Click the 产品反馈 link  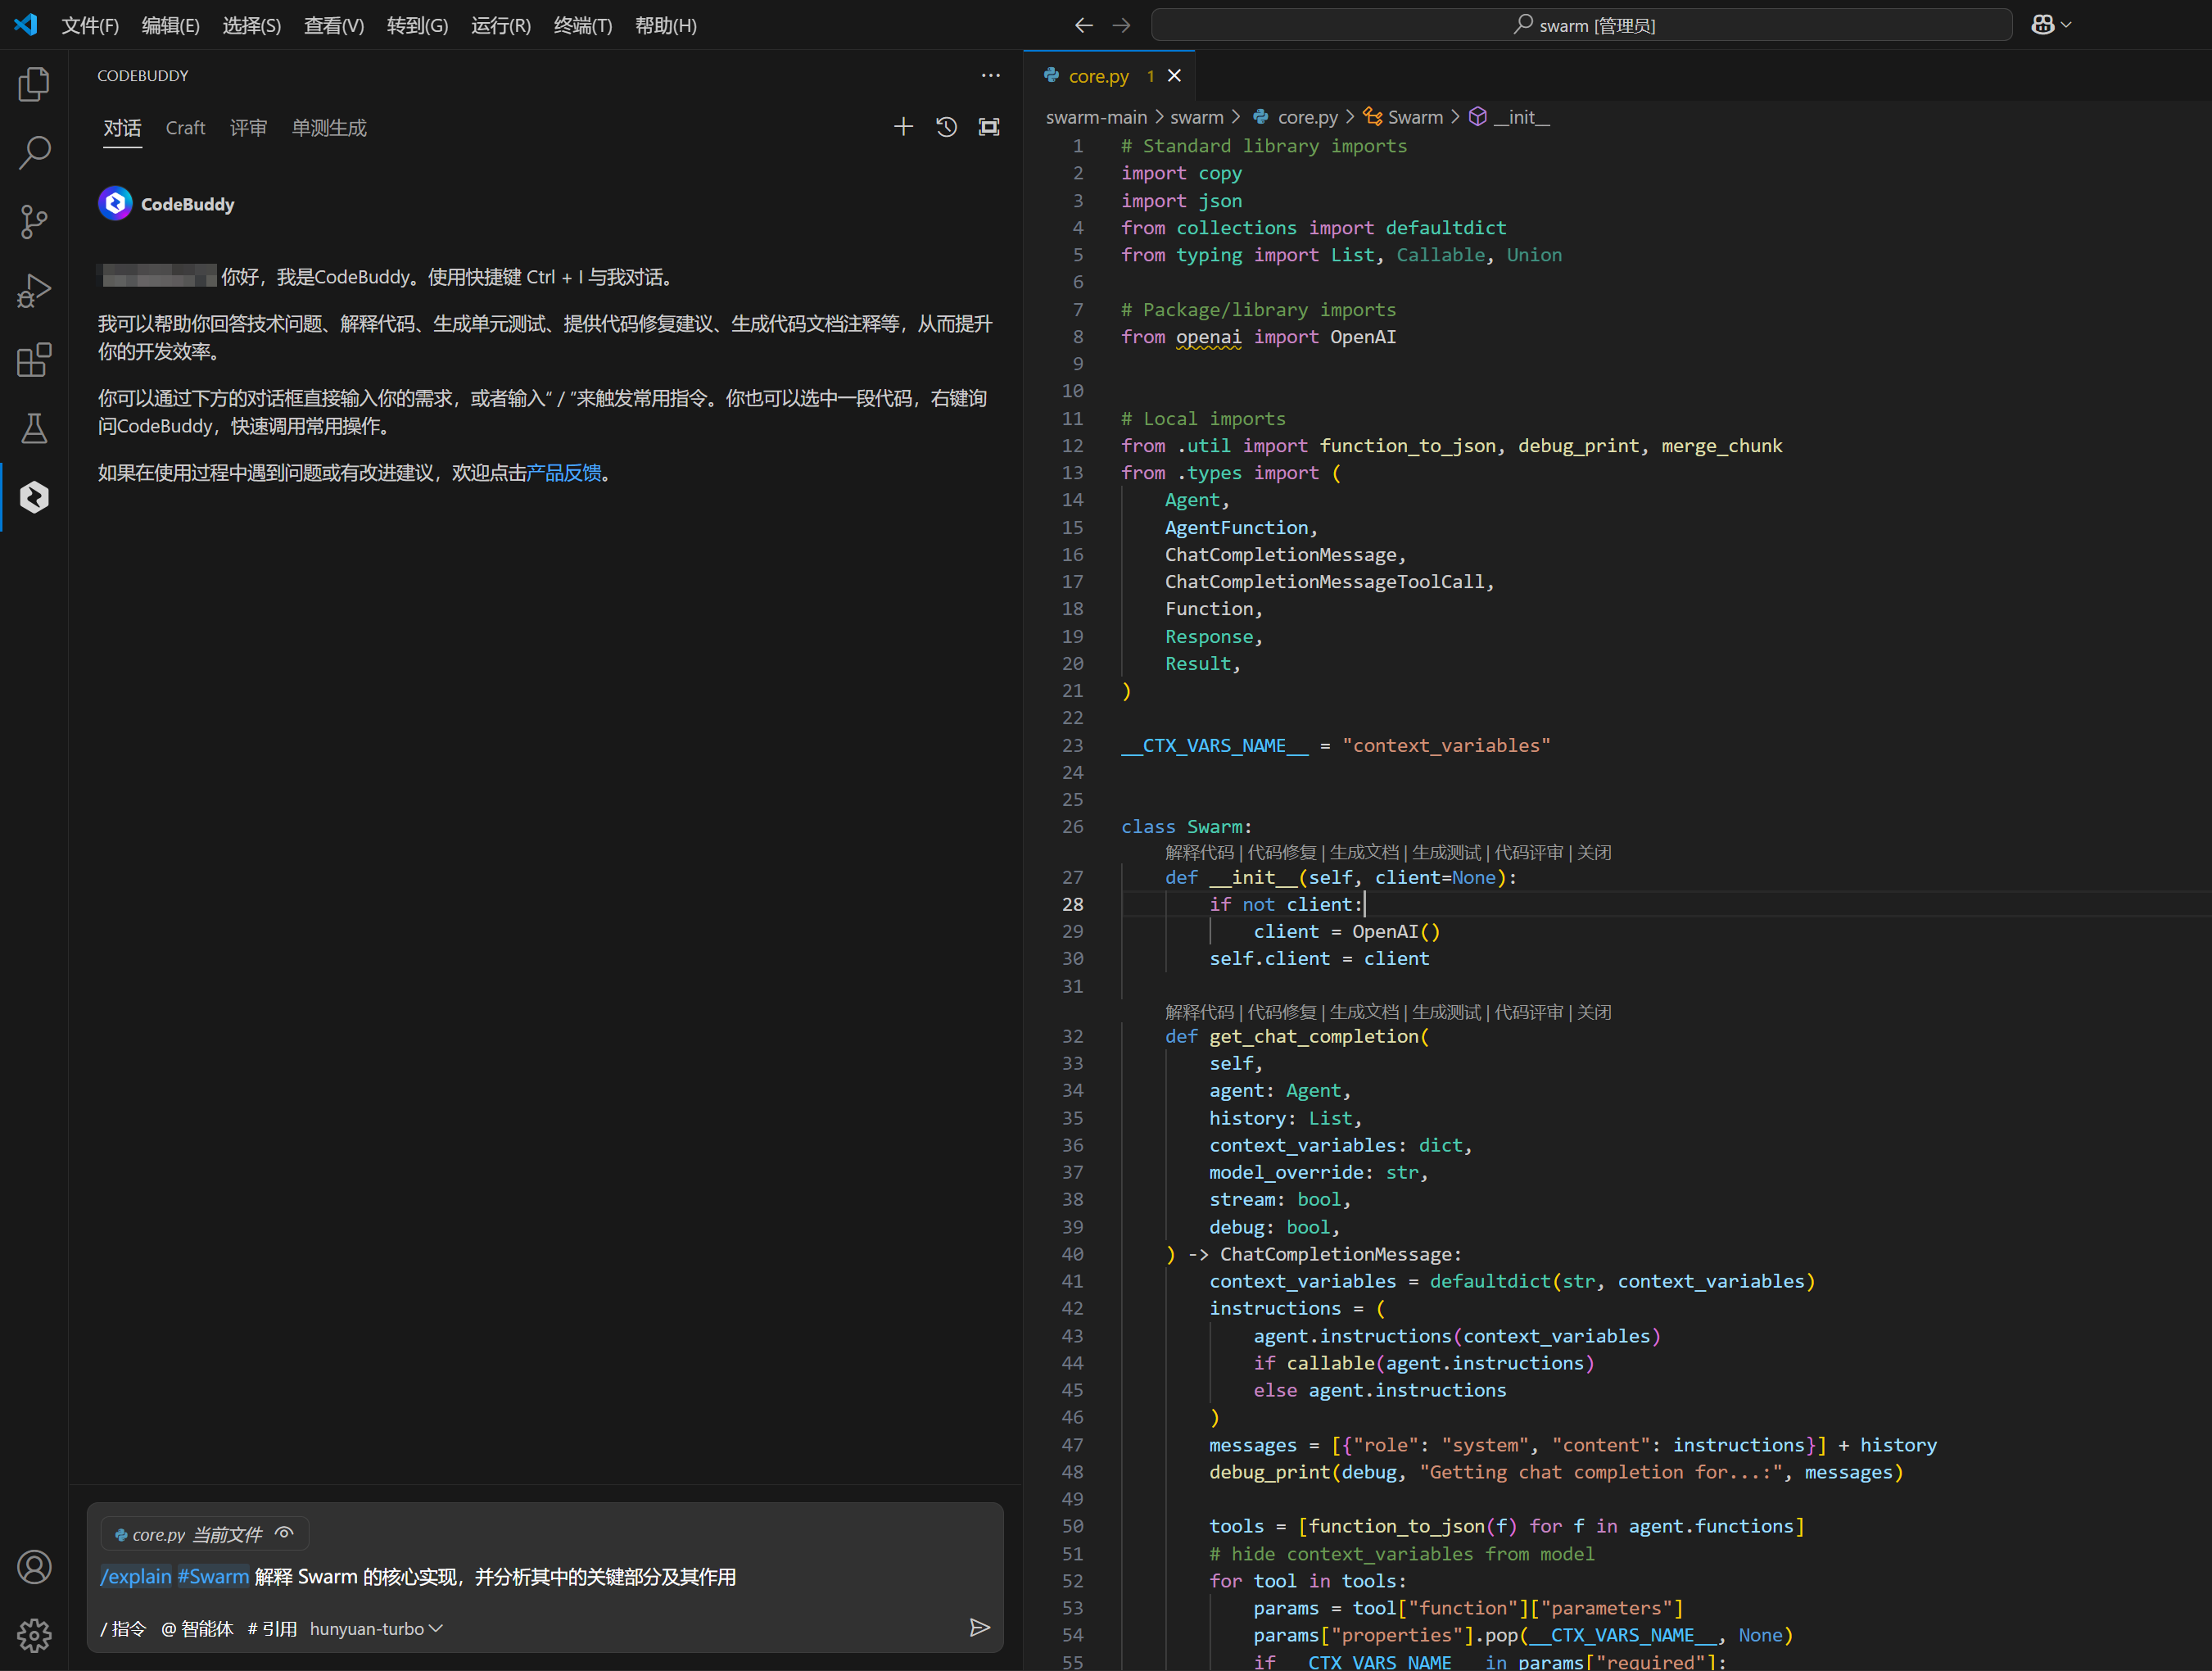click(x=564, y=473)
